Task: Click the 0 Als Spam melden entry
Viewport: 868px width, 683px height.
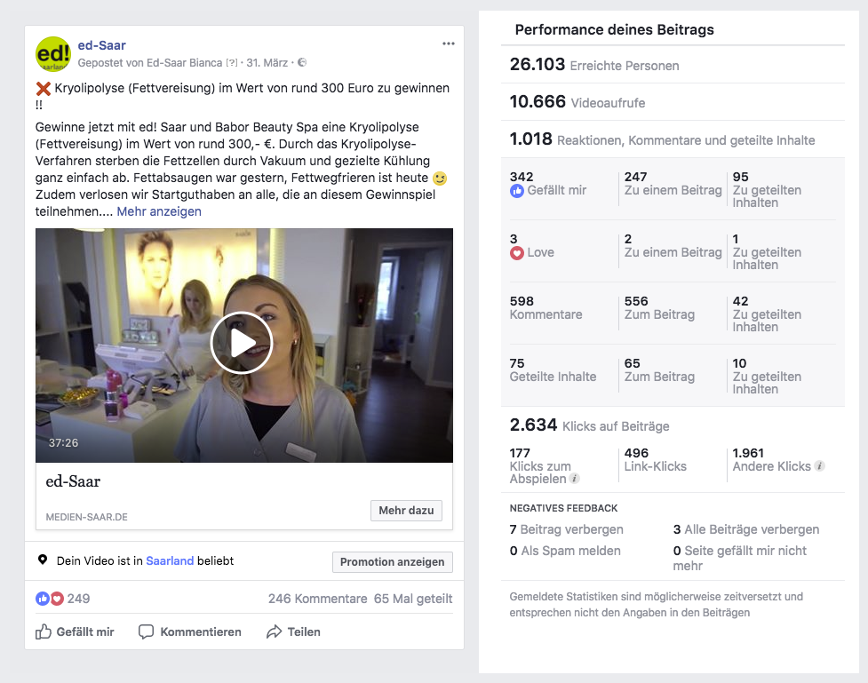Action: click(565, 551)
